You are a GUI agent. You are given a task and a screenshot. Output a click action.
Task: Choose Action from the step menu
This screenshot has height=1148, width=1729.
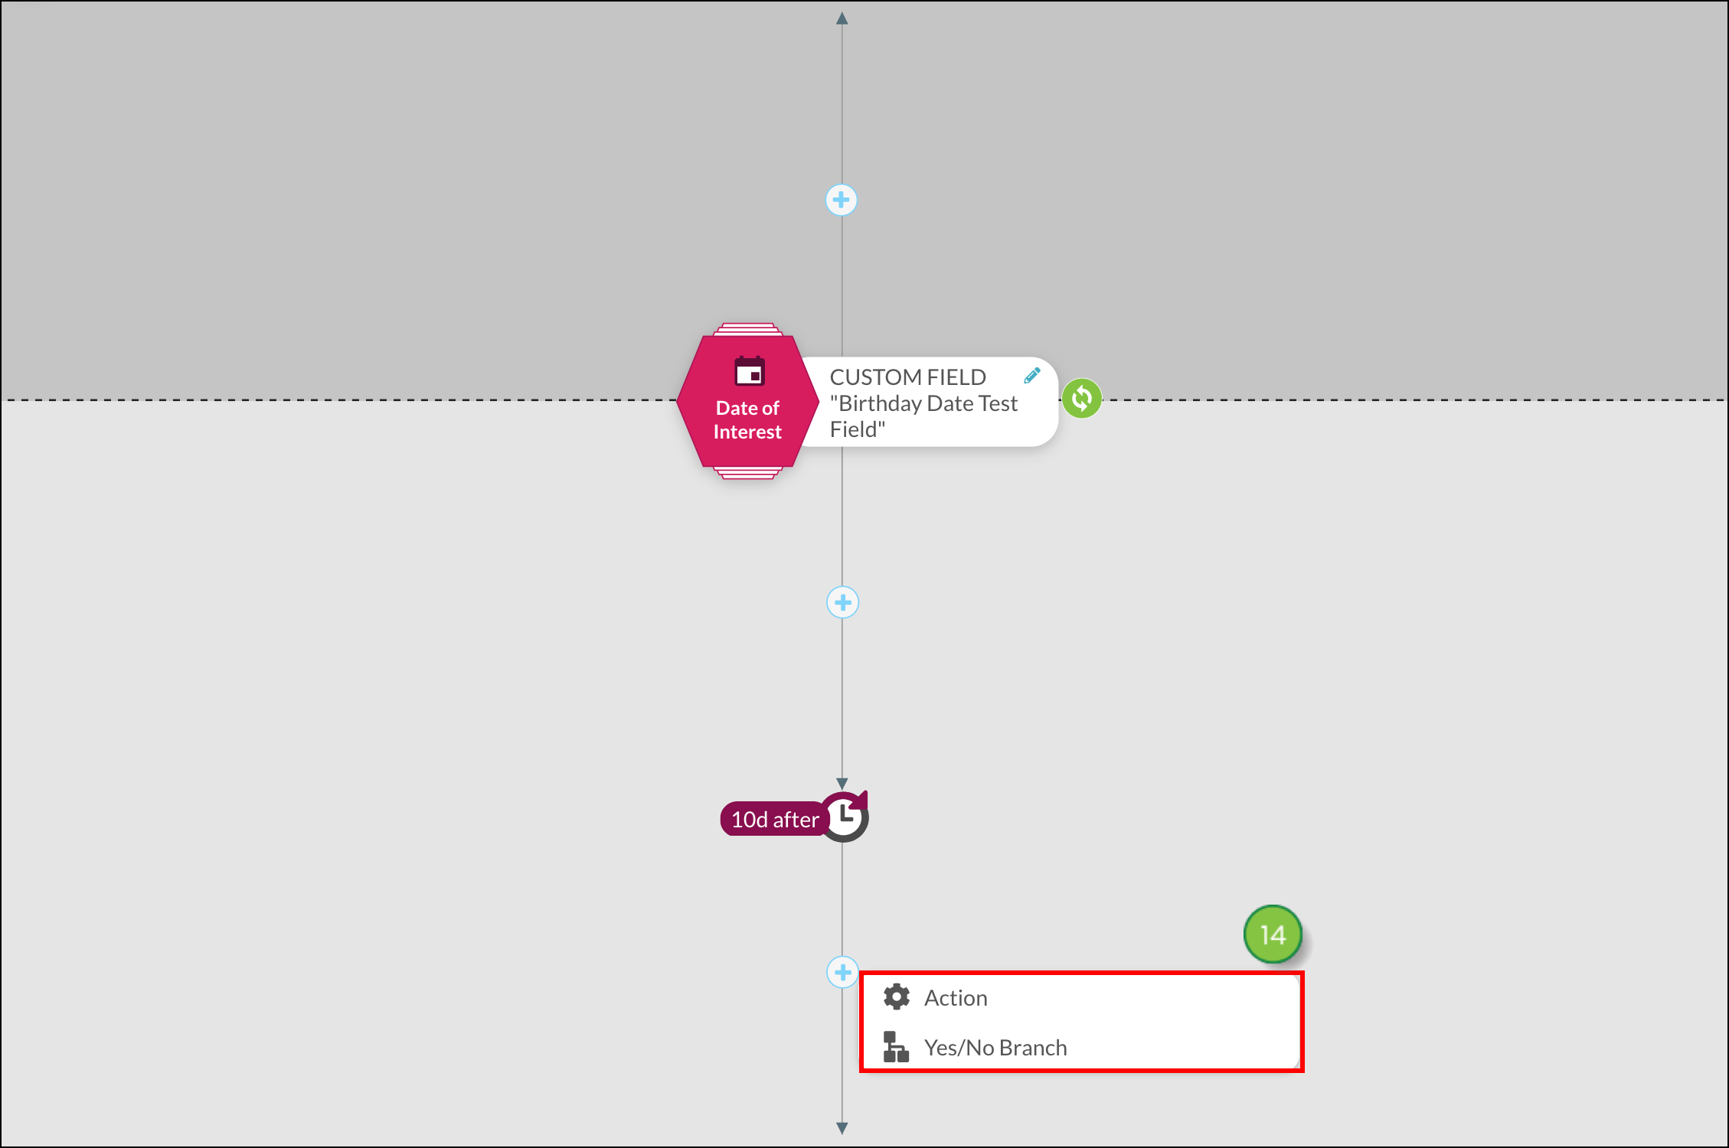[956, 997]
